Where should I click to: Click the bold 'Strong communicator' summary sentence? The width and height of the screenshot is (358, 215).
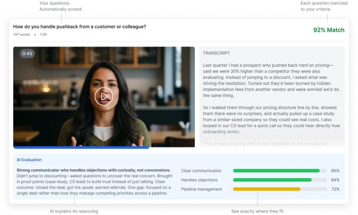(x=94, y=170)
